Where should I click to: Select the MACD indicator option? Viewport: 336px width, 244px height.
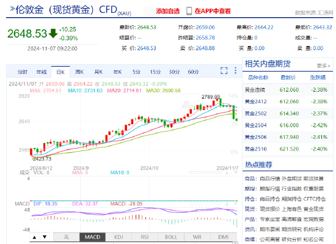(x=92, y=237)
